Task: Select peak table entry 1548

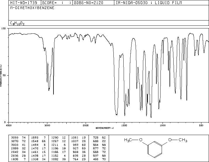Action: (x=35, y=141)
